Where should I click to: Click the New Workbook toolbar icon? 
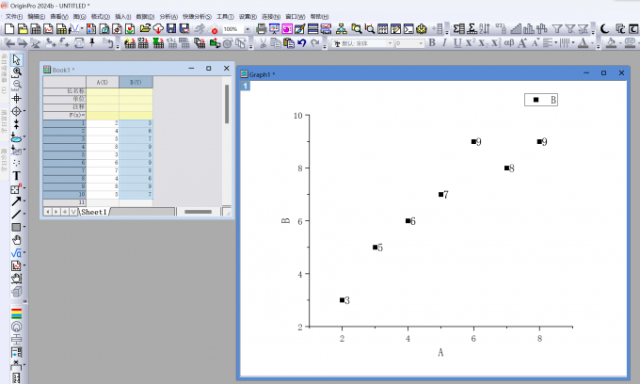click(x=36, y=29)
